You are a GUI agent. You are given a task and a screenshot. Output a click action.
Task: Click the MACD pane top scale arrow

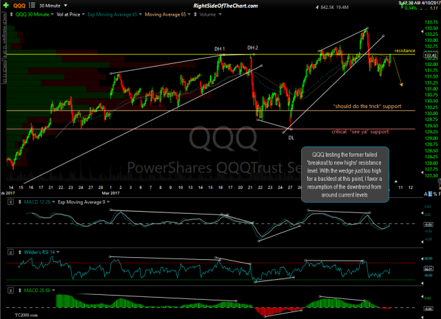tap(422, 213)
